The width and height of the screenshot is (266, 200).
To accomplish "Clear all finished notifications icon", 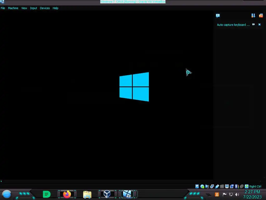I will click(x=261, y=16).
